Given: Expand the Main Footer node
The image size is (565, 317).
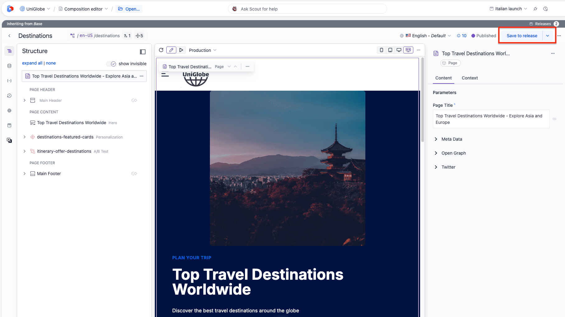Looking at the screenshot, I should (x=25, y=174).
